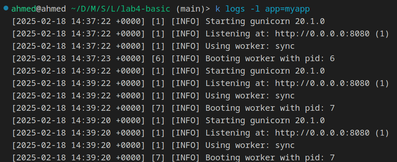Click the '(1)' after the URL on the 14:39:20 line
The height and width of the screenshot is (162, 397).
pyautogui.click(x=382, y=133)
